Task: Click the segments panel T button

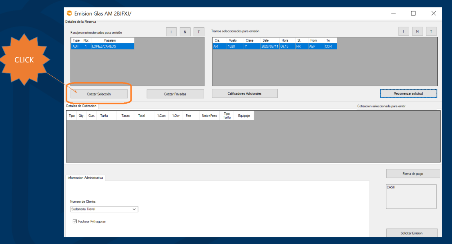Action: [431, 32]
